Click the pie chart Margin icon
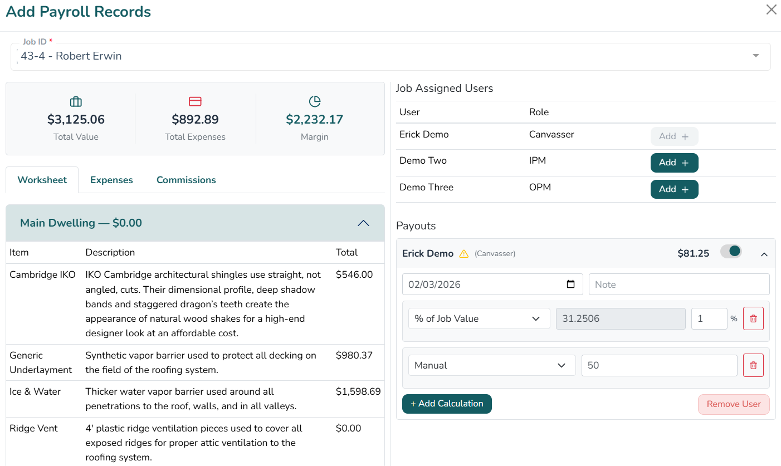781x466 pixels. pos(315,101)
